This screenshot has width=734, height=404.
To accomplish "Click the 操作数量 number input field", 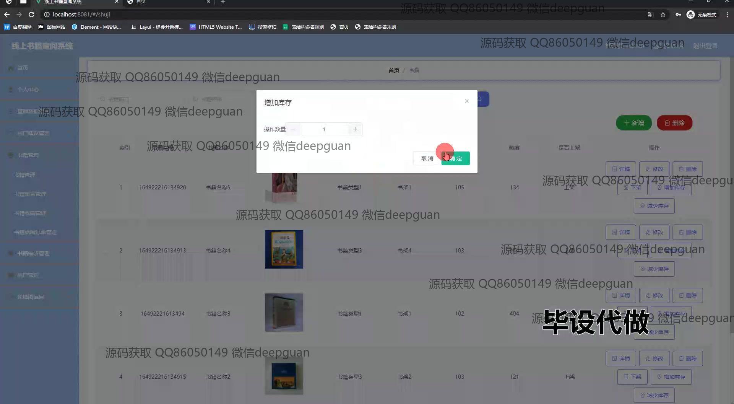I will coord(324,129).
